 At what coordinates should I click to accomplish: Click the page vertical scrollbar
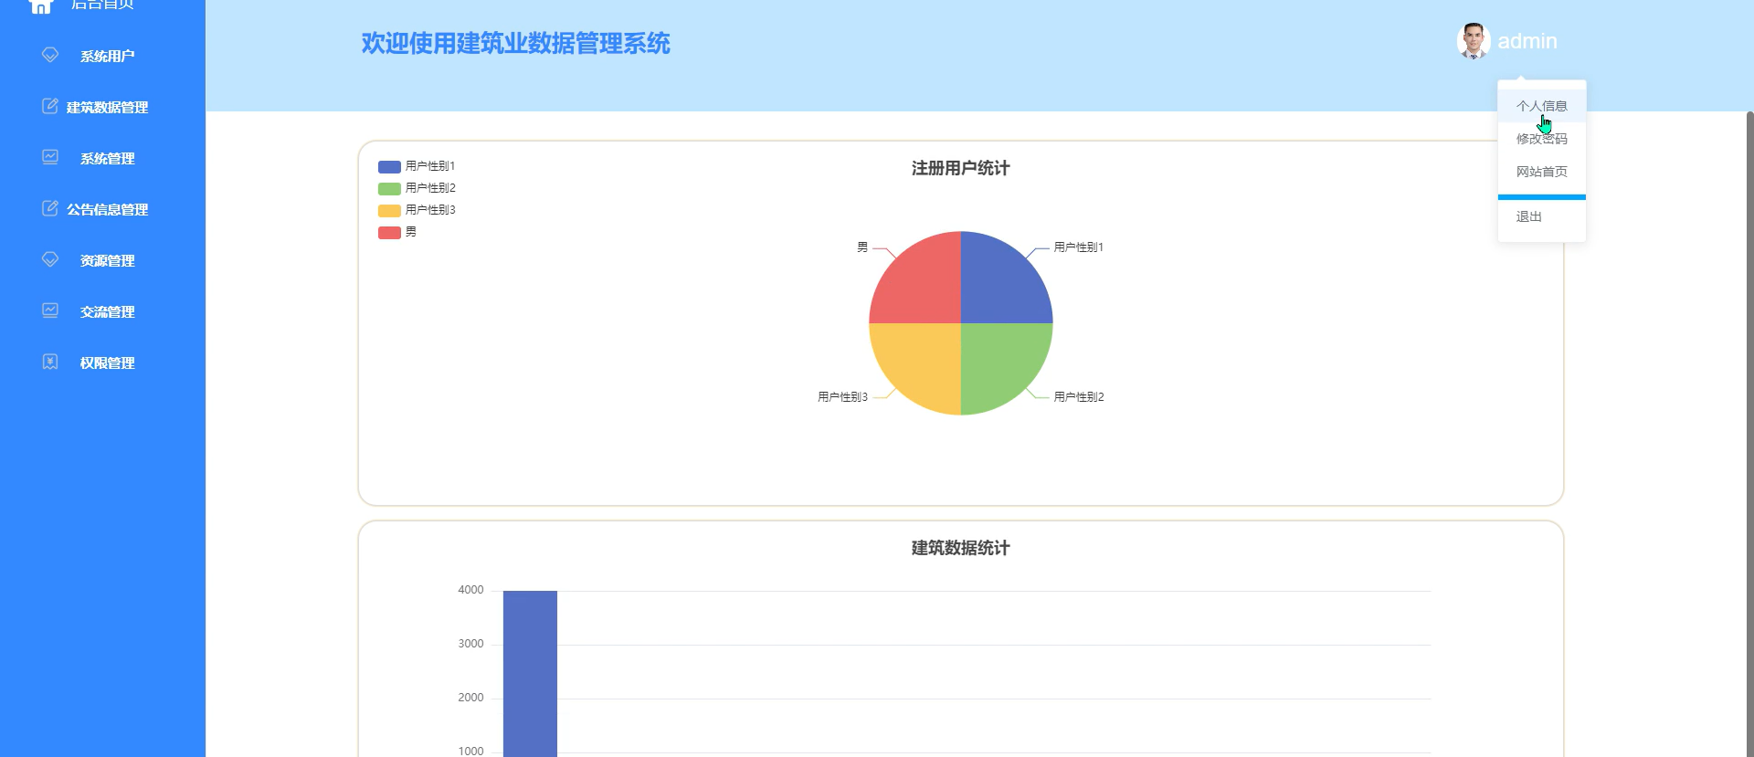[1749, 434]
